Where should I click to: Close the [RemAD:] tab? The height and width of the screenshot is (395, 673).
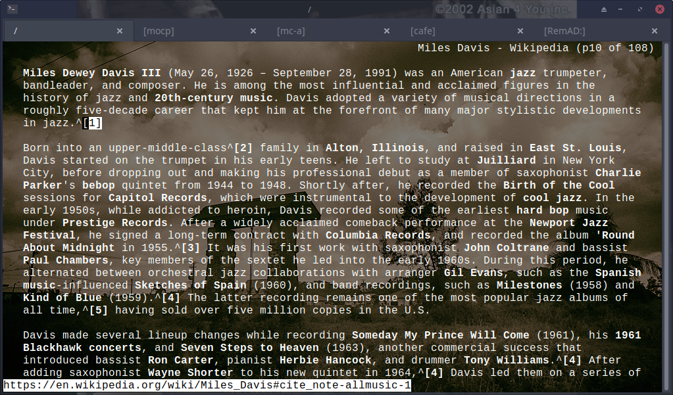point(655,31)
